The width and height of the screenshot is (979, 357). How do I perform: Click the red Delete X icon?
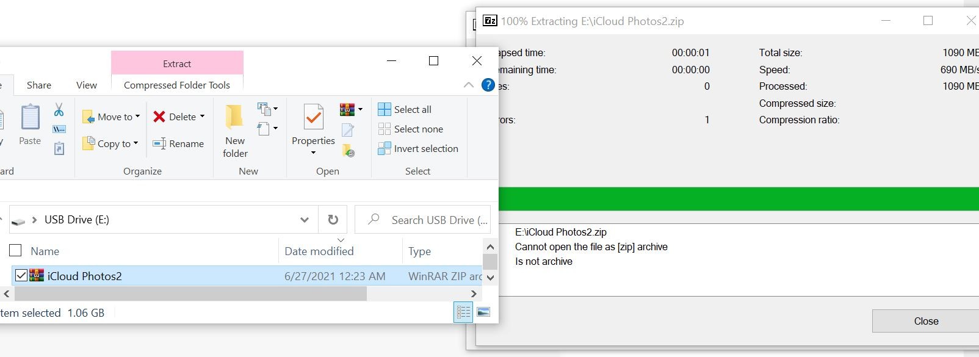[159, 117]
